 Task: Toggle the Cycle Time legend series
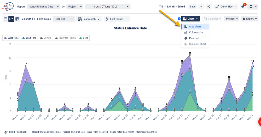pos(11,38)
